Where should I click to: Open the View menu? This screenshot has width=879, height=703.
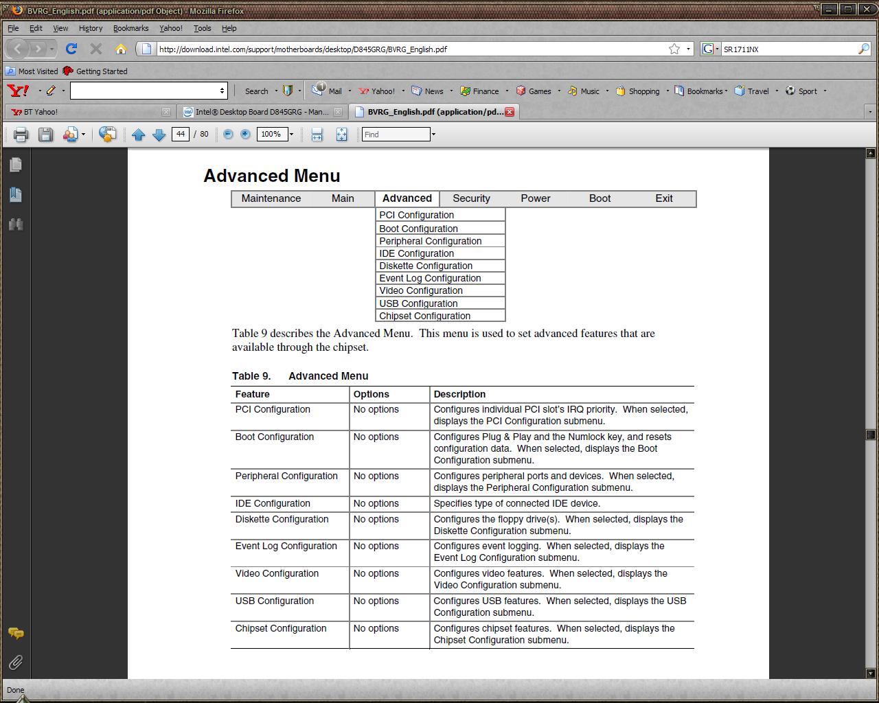60,28
